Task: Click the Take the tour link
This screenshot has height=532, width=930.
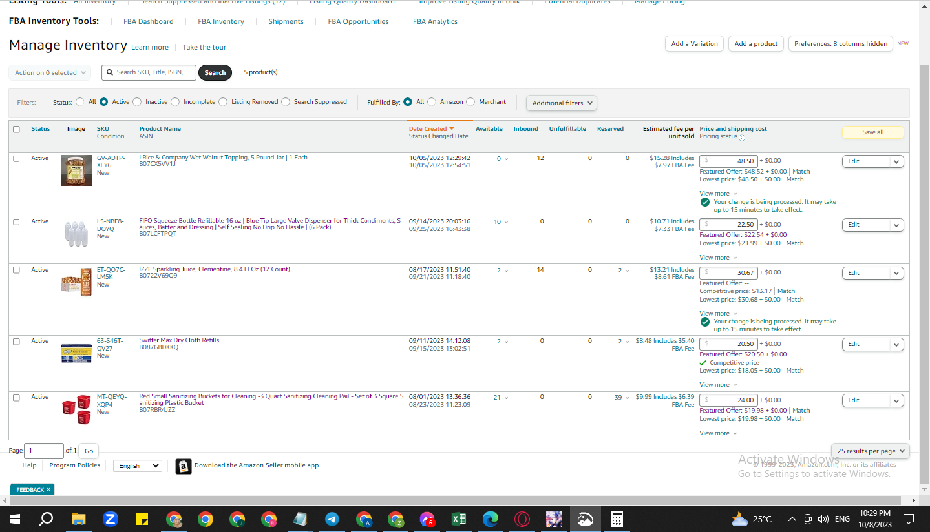Action: tap(204, 47)
